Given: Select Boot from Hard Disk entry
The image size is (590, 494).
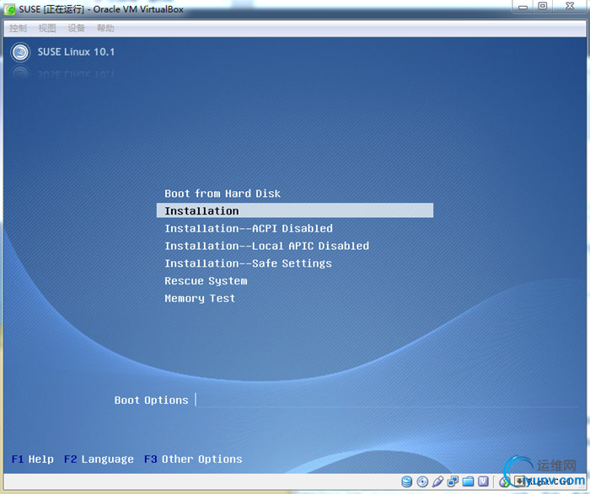Looking at the screenshot, I should (x=223, y=194).
